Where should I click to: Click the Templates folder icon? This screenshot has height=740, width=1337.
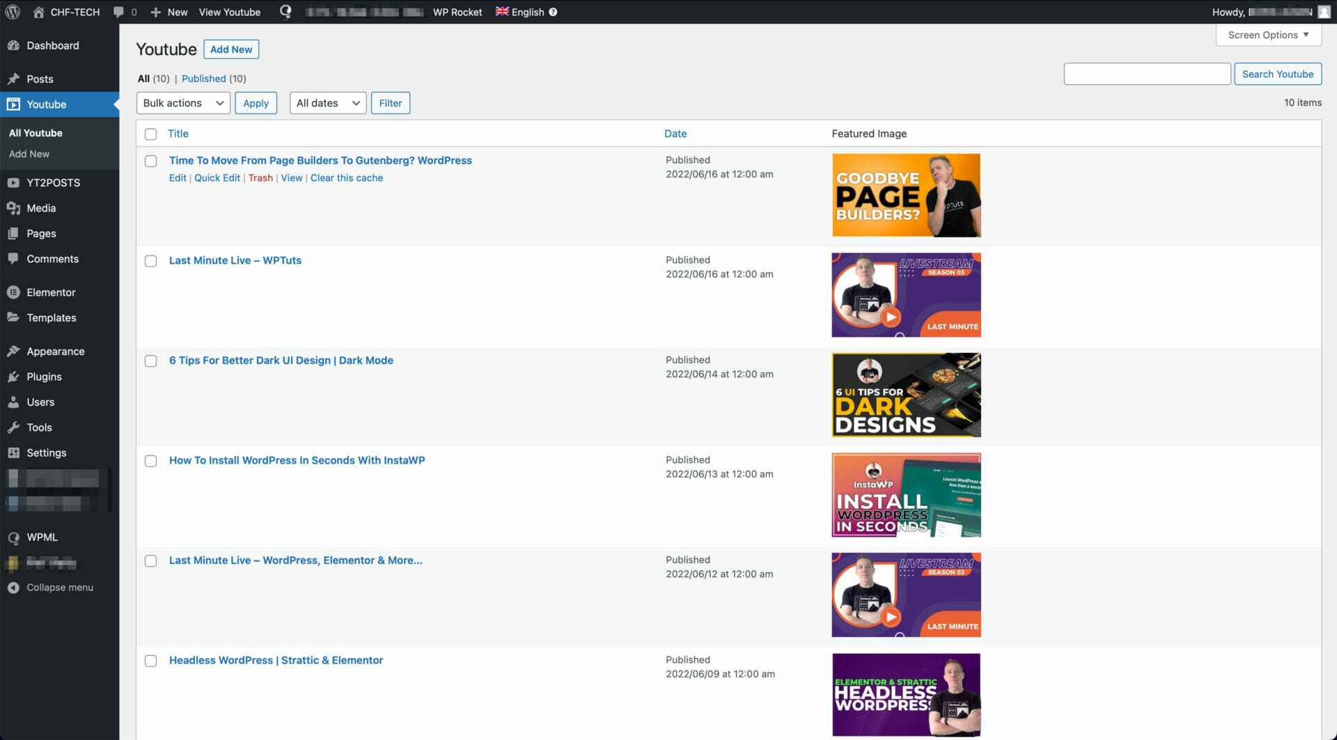13,317
